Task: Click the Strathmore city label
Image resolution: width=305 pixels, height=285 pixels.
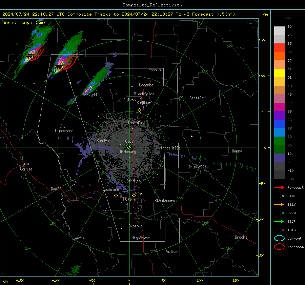Action: pos(165,201)
